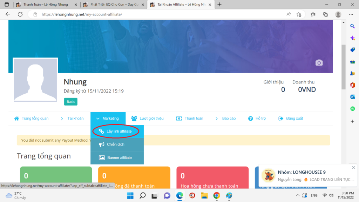Click the browser refresh icon
This screenshot has width=359, height=202.
pos(20,14)
